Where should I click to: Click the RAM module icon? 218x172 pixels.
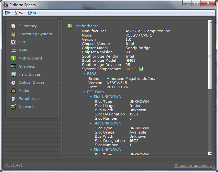13,50
